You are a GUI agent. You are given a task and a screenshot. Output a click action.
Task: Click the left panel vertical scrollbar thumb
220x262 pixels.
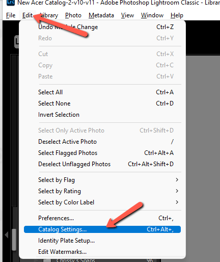pyautogui.click(x=14, y=240)
